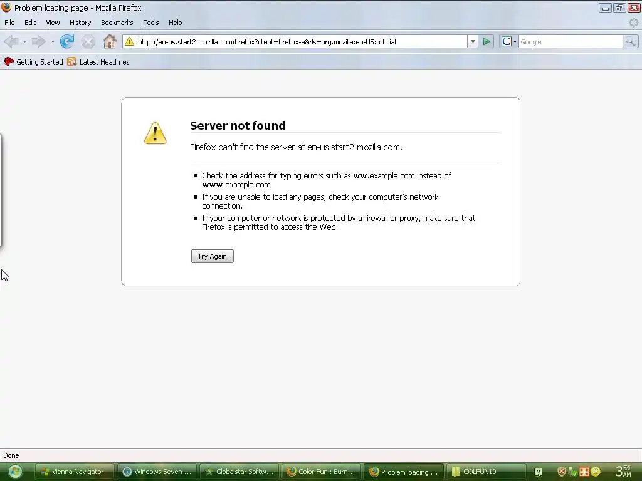Click the Problem loading taskbar button
Screen dimensions: 642x481
(x=404, y=472)
